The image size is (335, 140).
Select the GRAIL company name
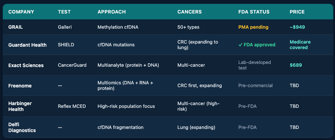click(x=16, y=27)
